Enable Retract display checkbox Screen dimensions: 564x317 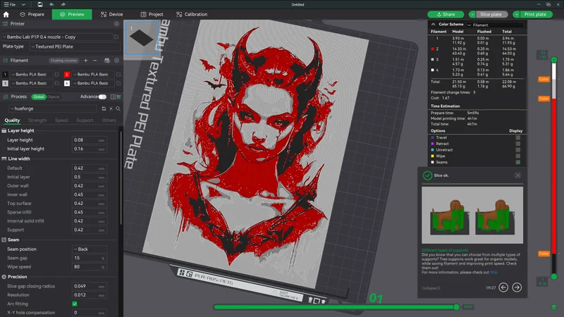[x=518, y=144]
